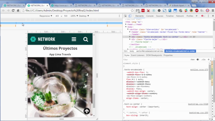Click the red error count indicator
215x121 pixels.
pos(203,16)
